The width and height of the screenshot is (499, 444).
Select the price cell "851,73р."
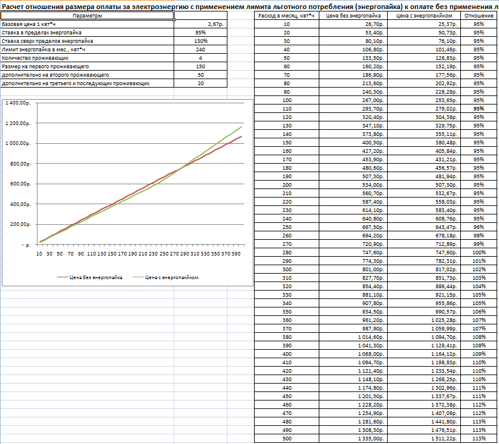(424, 278)
